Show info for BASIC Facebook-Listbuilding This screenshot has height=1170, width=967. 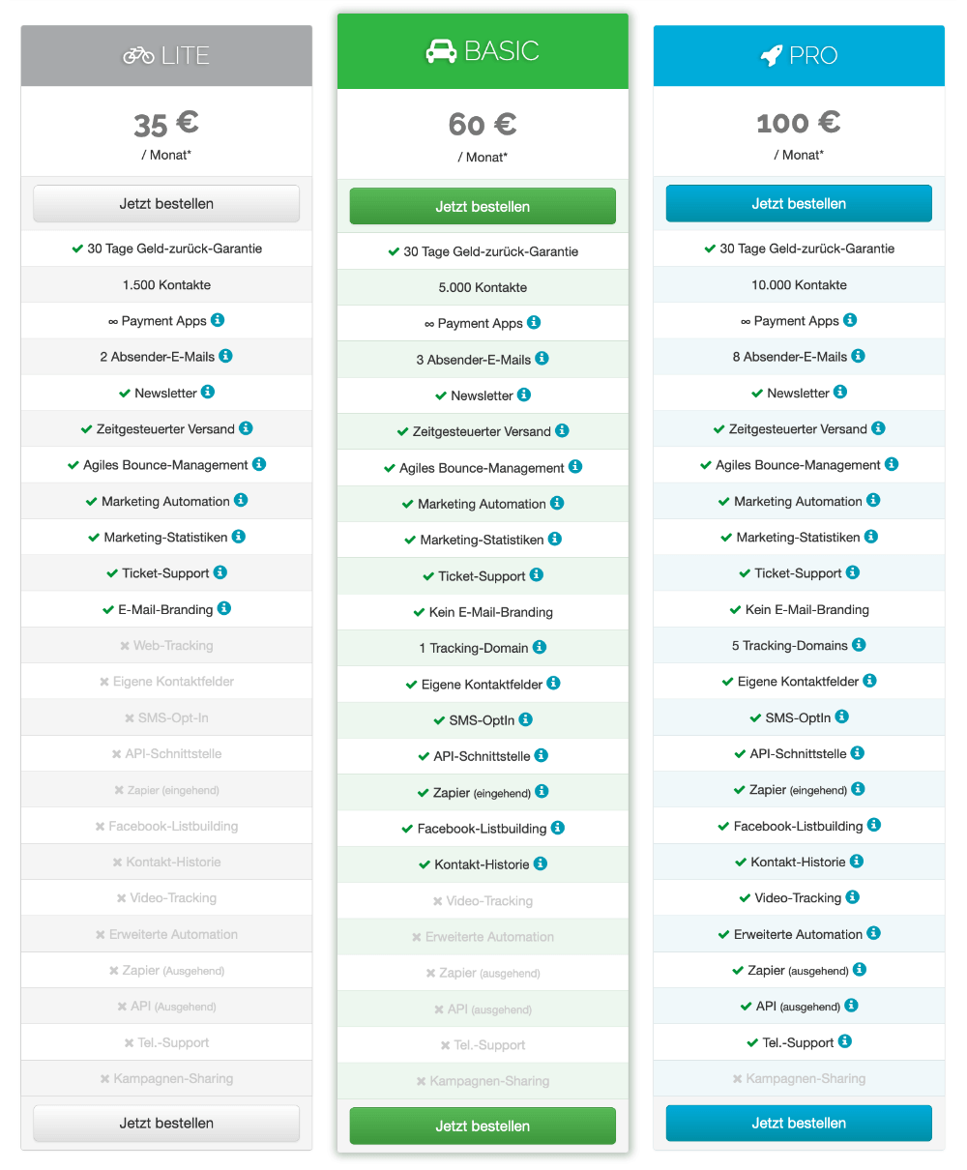558,828
